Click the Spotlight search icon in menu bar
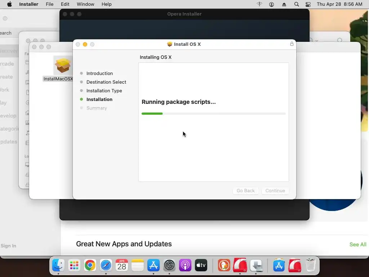369x277 pixels. click(297, 4)
